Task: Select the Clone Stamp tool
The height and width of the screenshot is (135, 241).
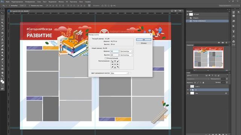Action: [x=2, y=39]
